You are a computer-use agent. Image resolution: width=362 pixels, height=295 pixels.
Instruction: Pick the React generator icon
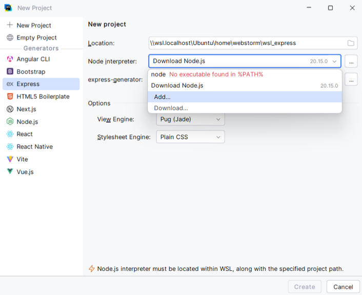coord(10,134)
